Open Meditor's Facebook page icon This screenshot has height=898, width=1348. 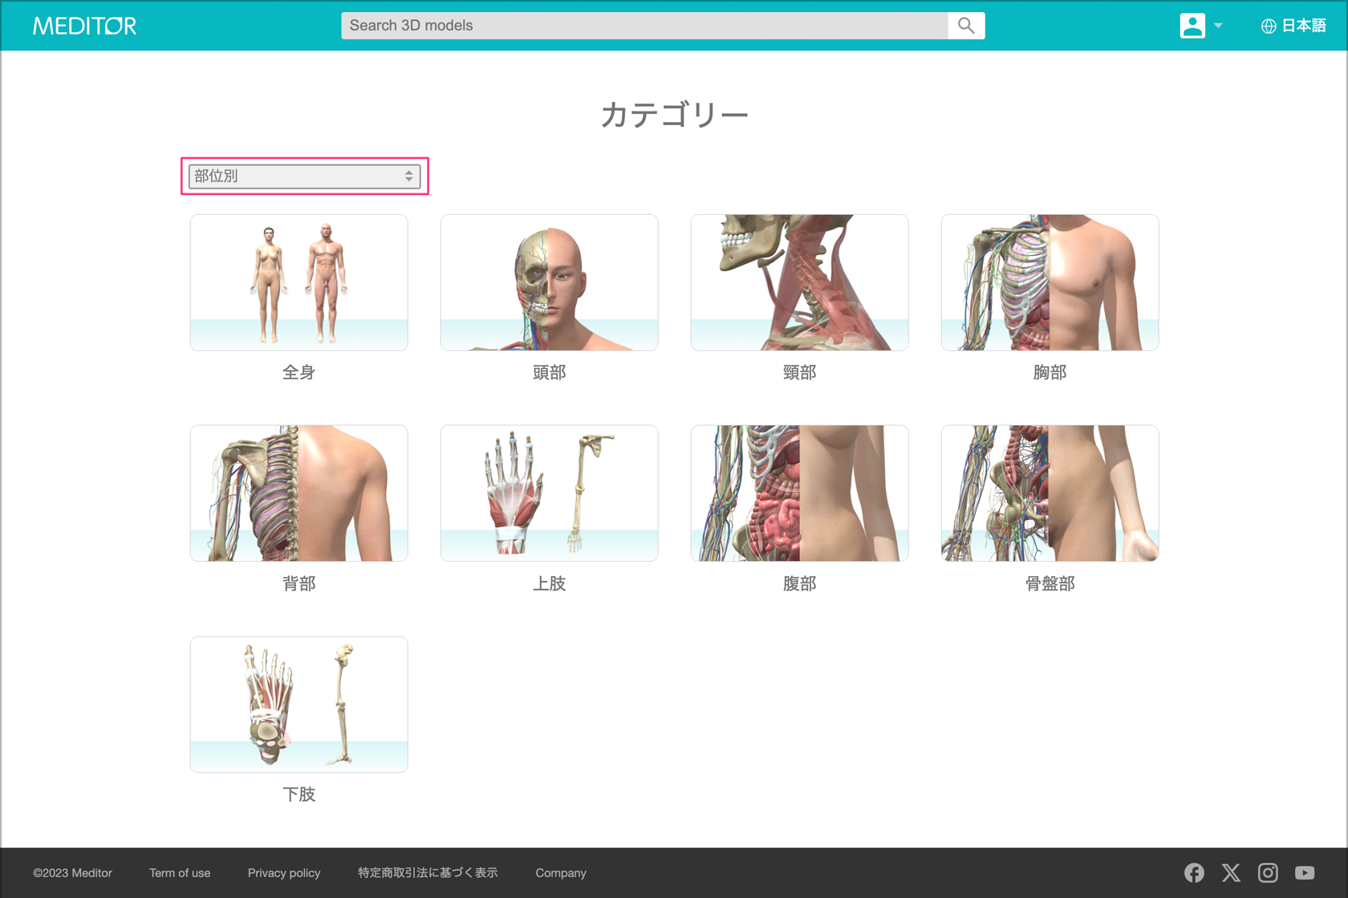click(x=1194, y=872)
